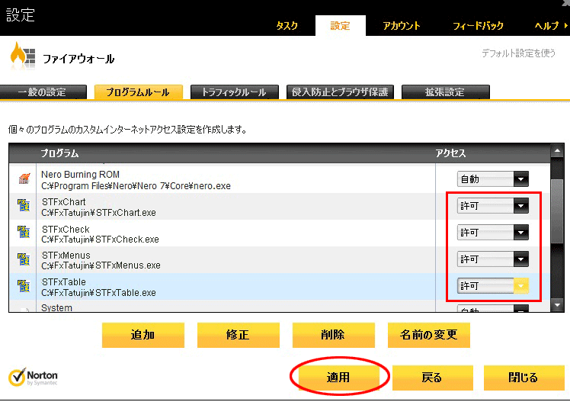Image resolution: width=570 pixels, height=402 pixels.
Task: Click path C:¥FxTatujin¥STFxCheck.exe
Action: pos(100,240)
